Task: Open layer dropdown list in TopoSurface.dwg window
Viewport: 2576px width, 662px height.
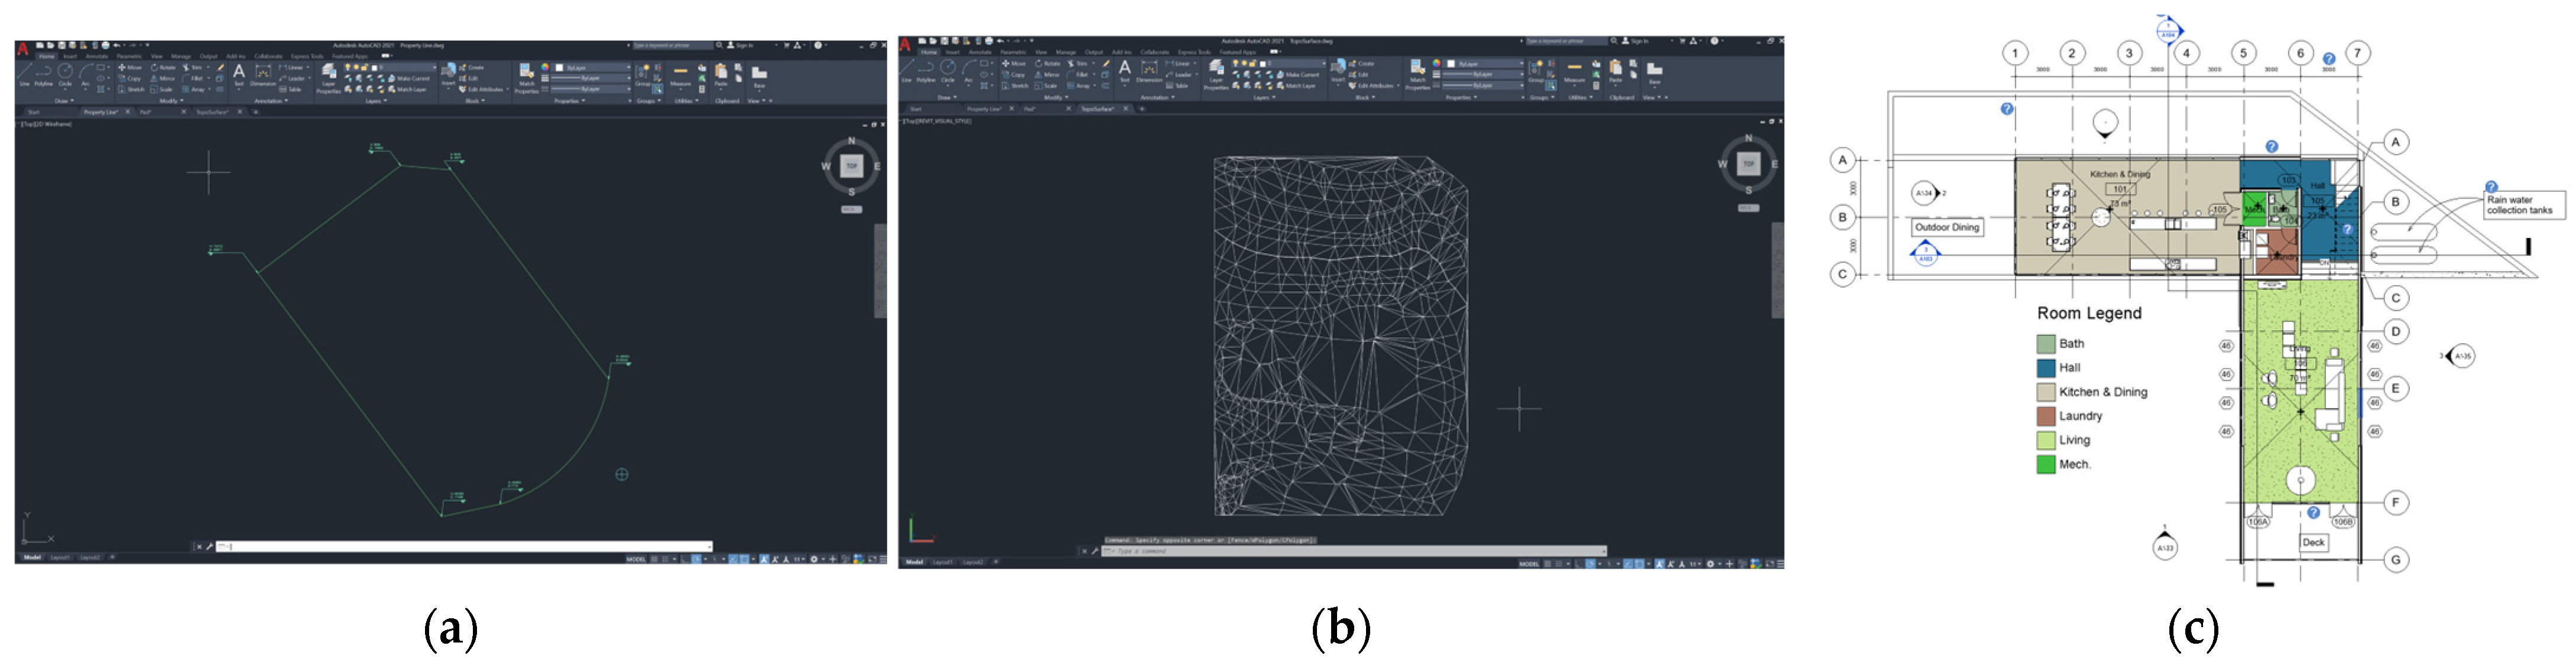Action: pyautogui.click(x=1300, y=64)
